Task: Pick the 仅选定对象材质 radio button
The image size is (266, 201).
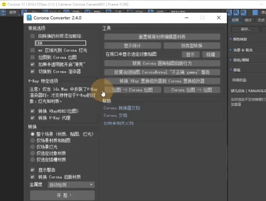Action: coord(32,153)
